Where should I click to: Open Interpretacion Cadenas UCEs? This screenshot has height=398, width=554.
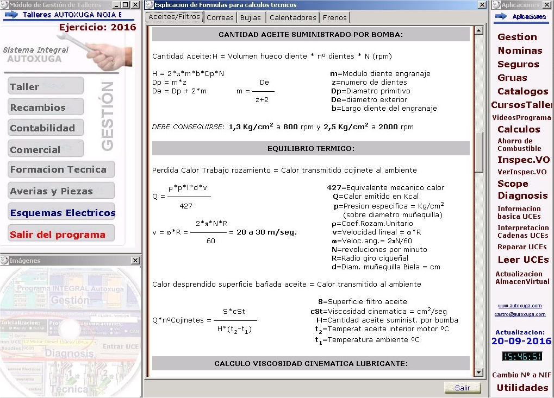523,231
